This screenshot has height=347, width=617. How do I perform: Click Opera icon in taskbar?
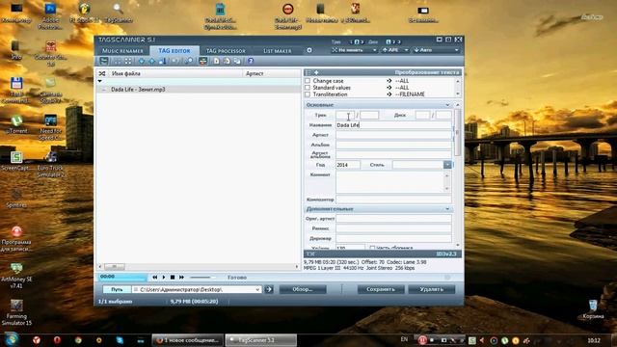(57, 340)
